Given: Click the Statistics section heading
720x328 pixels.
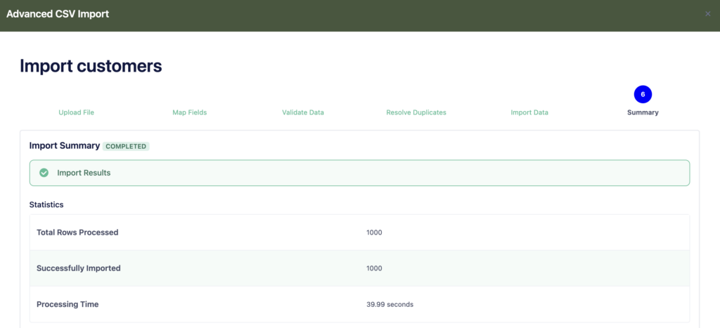Looking at the screenshot, I should (x=46, y=204).
